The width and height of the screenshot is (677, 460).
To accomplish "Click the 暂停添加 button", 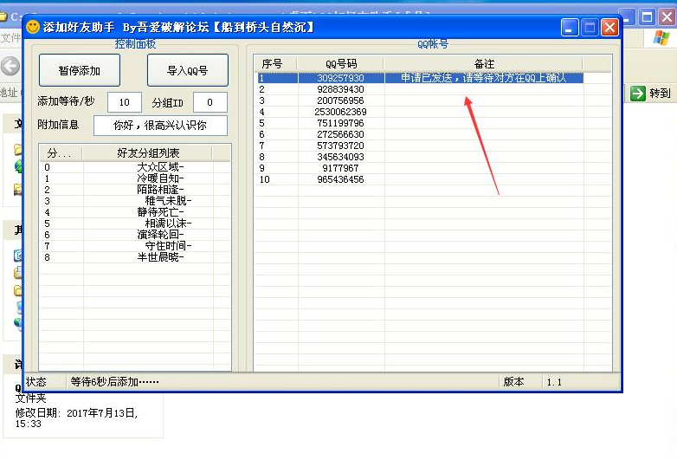I will tap(80, 70).
